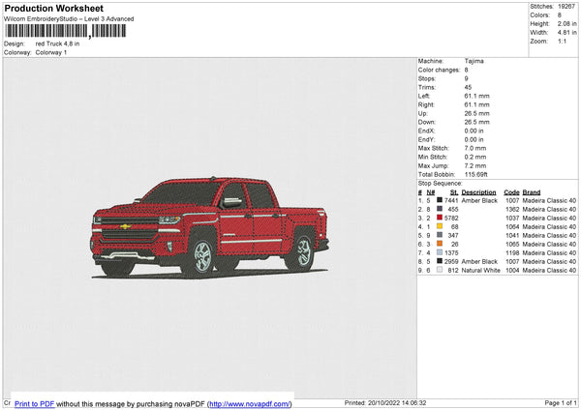This screenshot has height=410, width=581.
Task: Pick the gray swatch for code 1041
Action: tap(440, 235)
